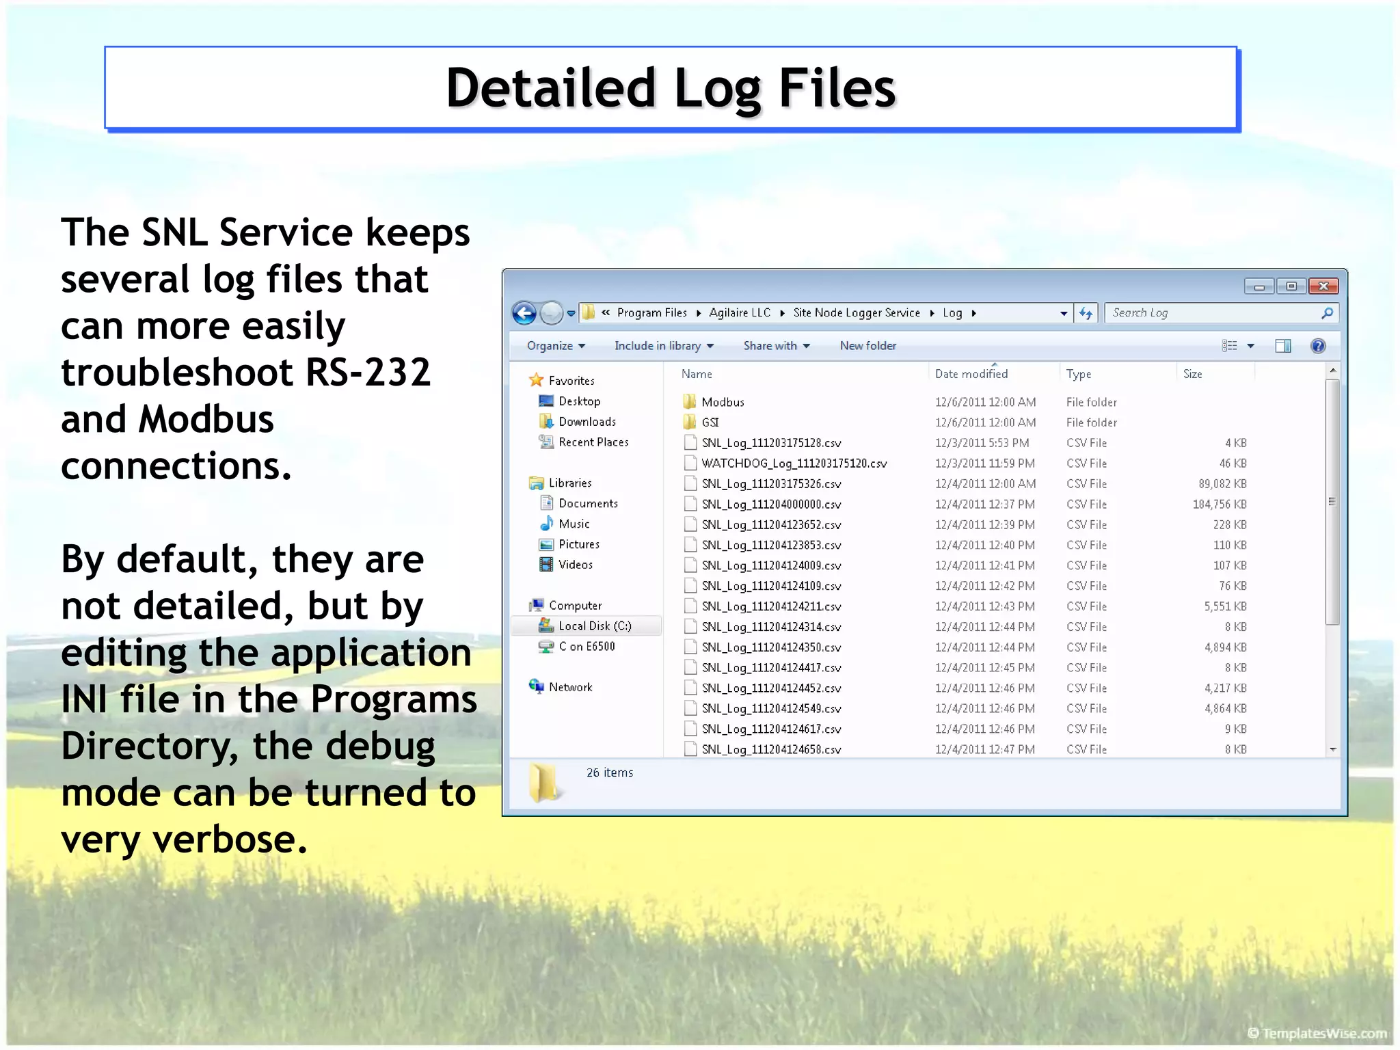Click the Back navigation arrow button

[524, 313]
